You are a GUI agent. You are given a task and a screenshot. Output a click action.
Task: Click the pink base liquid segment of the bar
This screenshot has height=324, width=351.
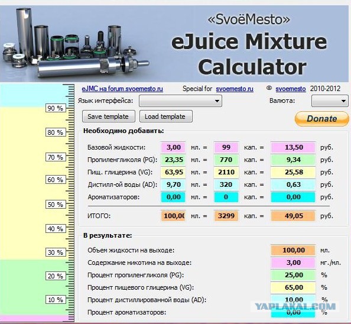(x=34, y=318)
